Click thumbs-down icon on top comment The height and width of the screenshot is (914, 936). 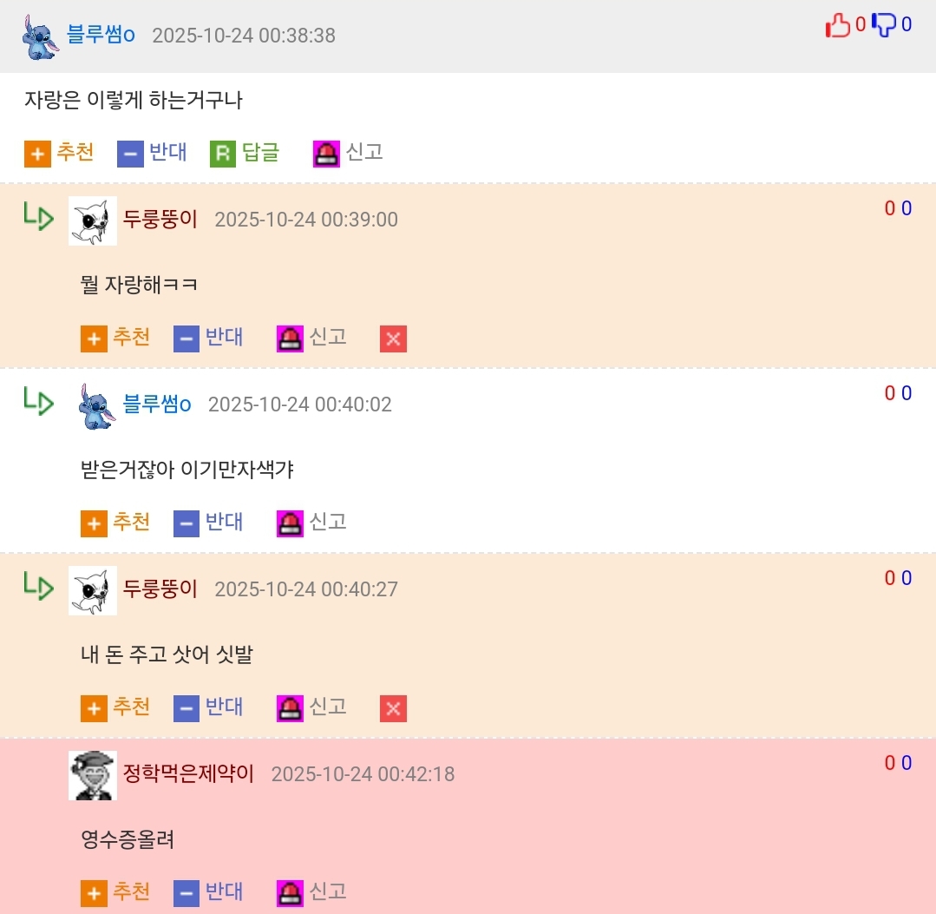click(884, 25)
